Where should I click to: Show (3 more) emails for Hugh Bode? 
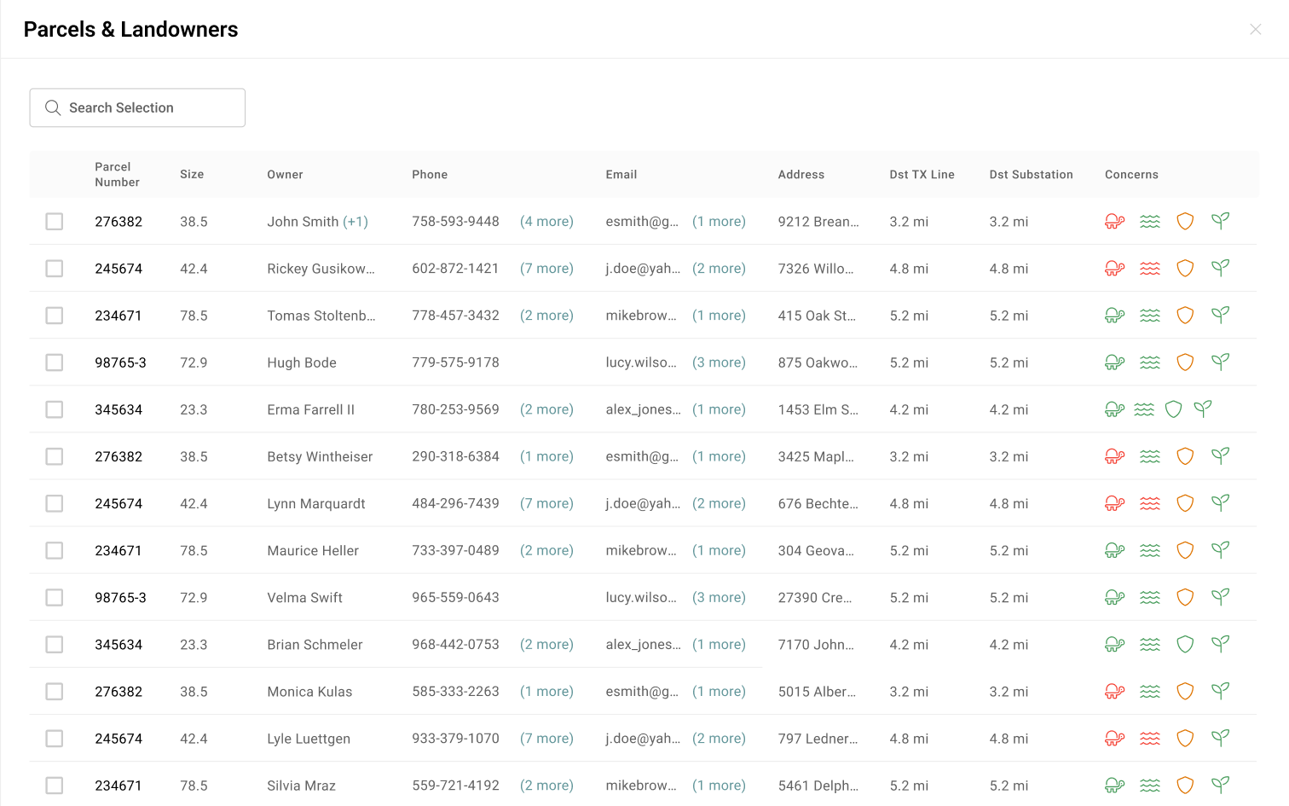point(719,362)
